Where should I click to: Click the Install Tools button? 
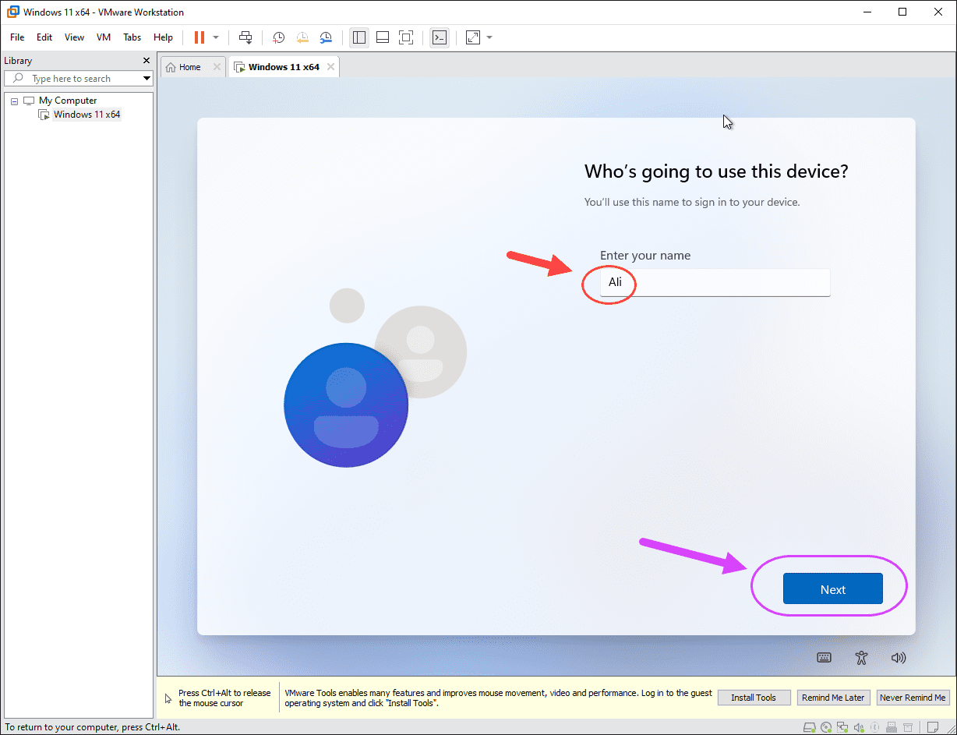click(754, 698)
